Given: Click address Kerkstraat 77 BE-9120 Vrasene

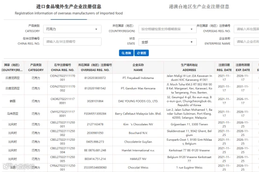Looking at the screenshot, I should [x=189, y=150].
